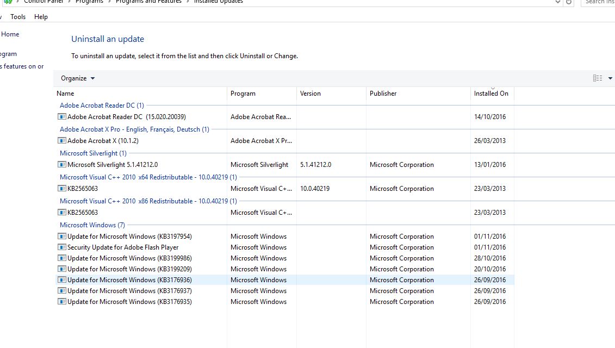Click the Security Update for Adobe Flash Player icon
615x348 pixels.
(61, 247)
